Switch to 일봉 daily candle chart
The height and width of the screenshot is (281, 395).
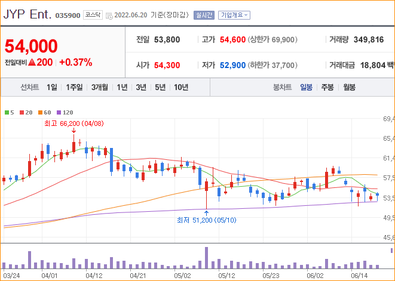pyautogui.click(x=306, y=87)
